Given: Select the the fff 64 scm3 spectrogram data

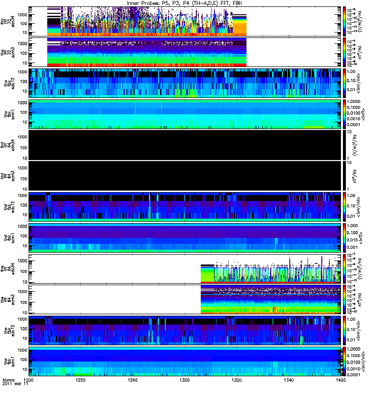Looking at the screenshot, I should click(271, 299).
